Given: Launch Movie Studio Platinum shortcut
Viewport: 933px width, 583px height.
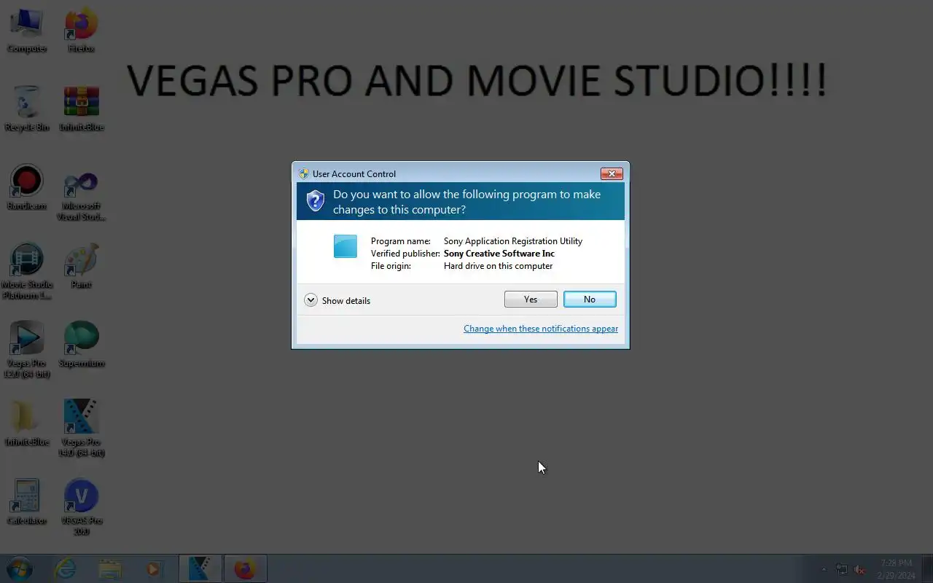Looking at the screenshot, I should tap(27, 272).
